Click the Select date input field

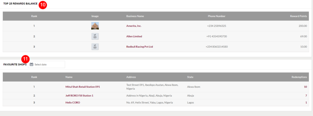coord(46,64)
